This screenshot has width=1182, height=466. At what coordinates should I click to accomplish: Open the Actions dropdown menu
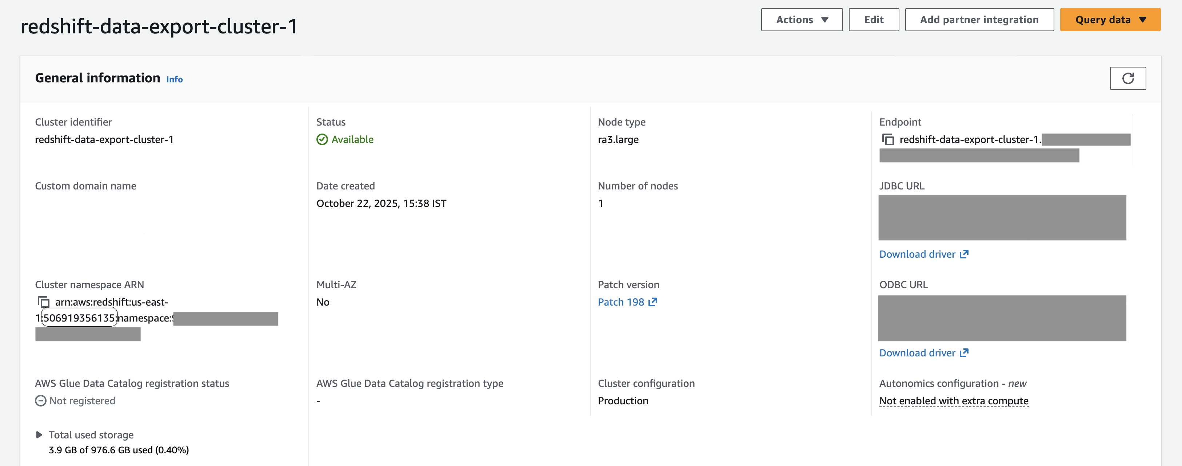802,19
